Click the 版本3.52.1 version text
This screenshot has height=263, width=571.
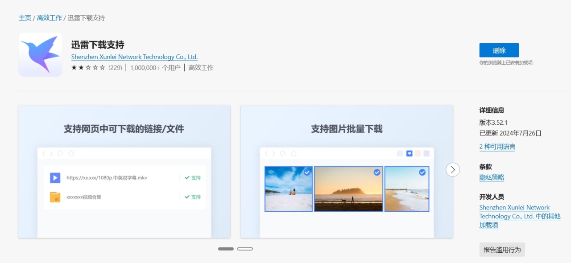click(x=493, y=123)
